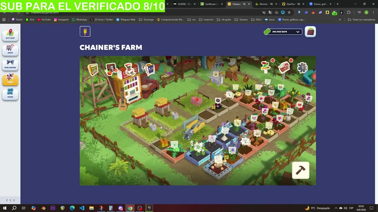Open the nft gratis bookmarks folder
This screenshot has height=212, width=378.
pos(224,20)
